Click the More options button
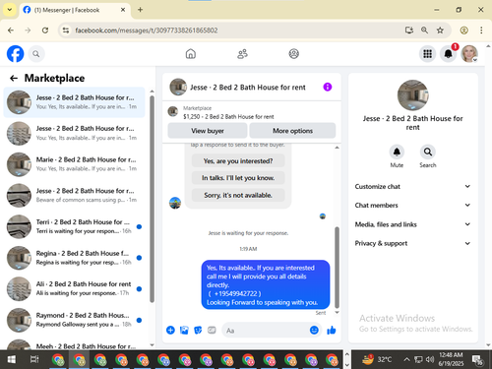Viewport: 492px width, 369px height. point(292,131)
